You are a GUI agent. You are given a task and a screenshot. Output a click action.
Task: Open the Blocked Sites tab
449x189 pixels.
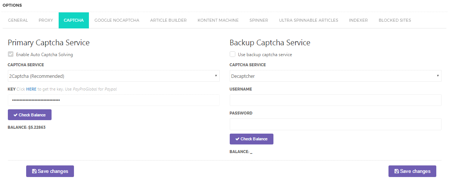(395, 20)
